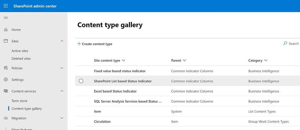
Task: Click Content type gallery page heading
Action: [x=110, y=25]
